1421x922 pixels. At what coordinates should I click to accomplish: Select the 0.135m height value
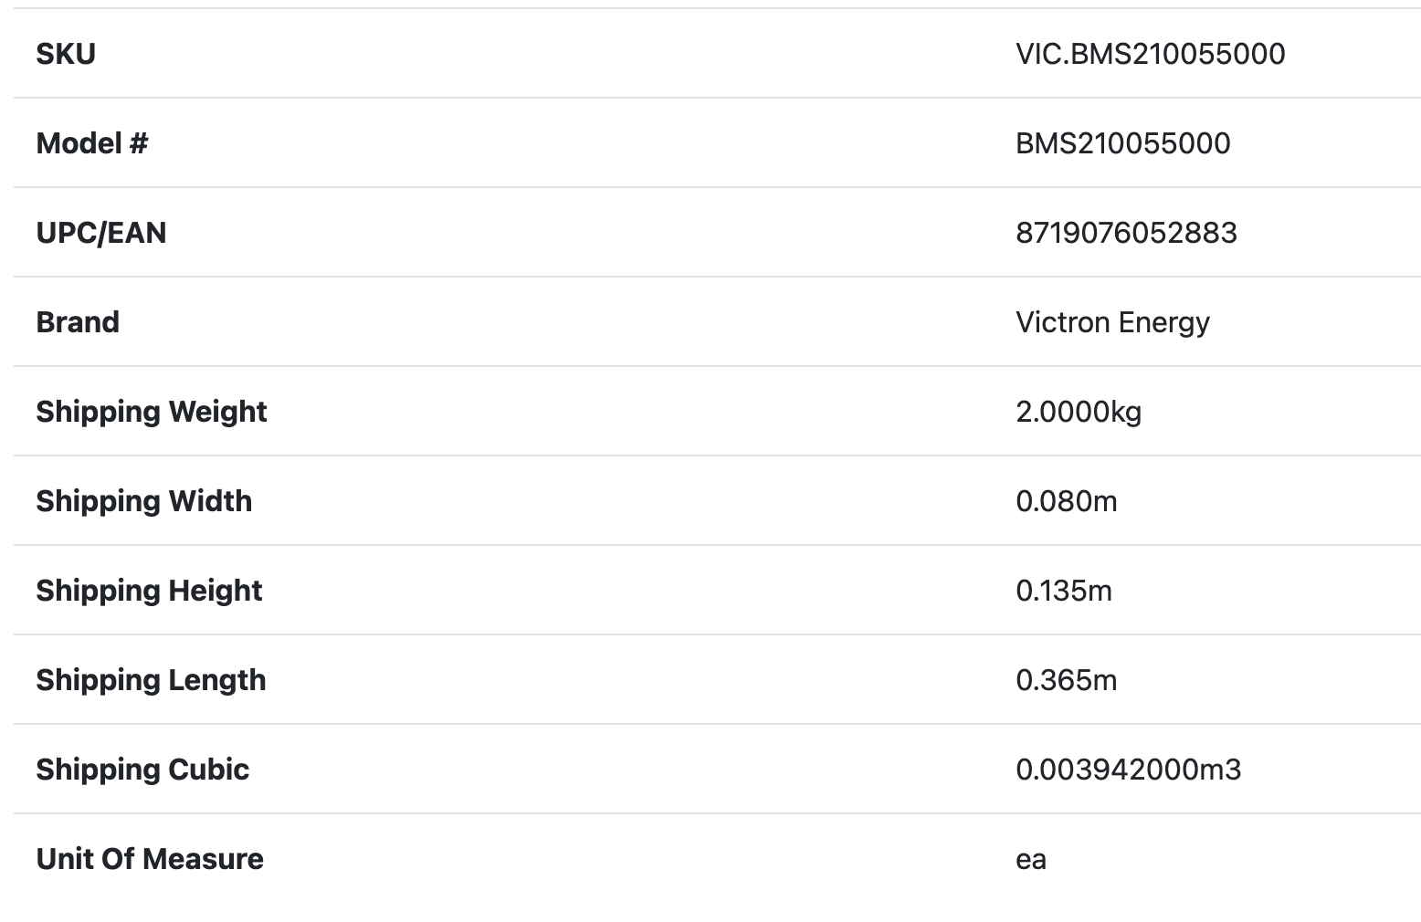pos(1064,591)
